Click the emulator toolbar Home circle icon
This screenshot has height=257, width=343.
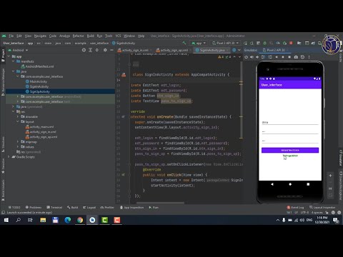coord(283,57)
